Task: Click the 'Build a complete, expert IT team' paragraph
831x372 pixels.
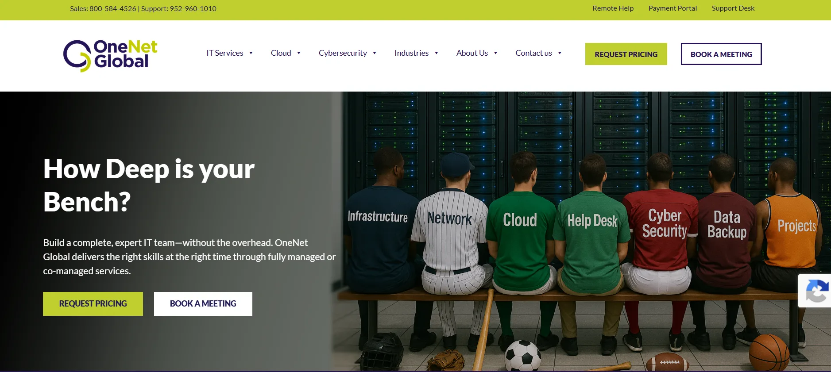Action: [x=189, y=257]
